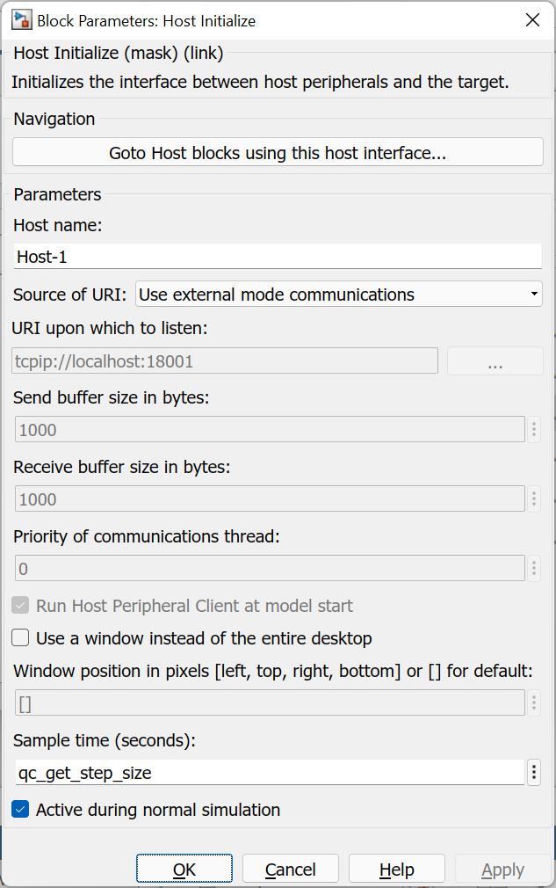Open the "Source of URI" dropdown

[536, 294]
